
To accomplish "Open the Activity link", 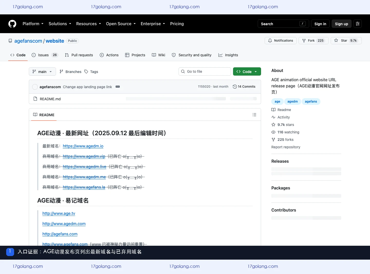I will point(281,117).
